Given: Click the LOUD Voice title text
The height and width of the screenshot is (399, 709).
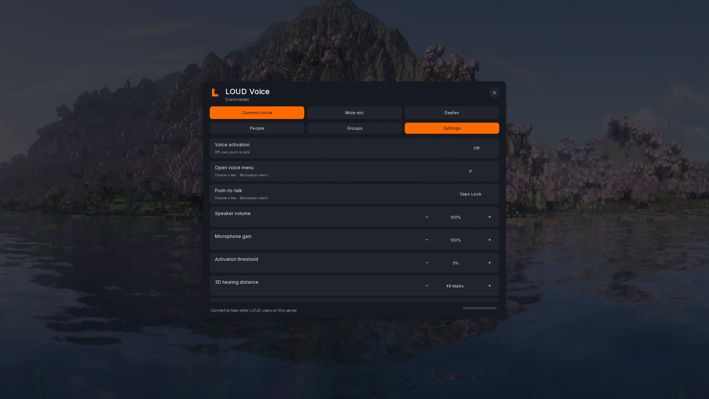Looking at the screenshot, I should click(247, 92).
